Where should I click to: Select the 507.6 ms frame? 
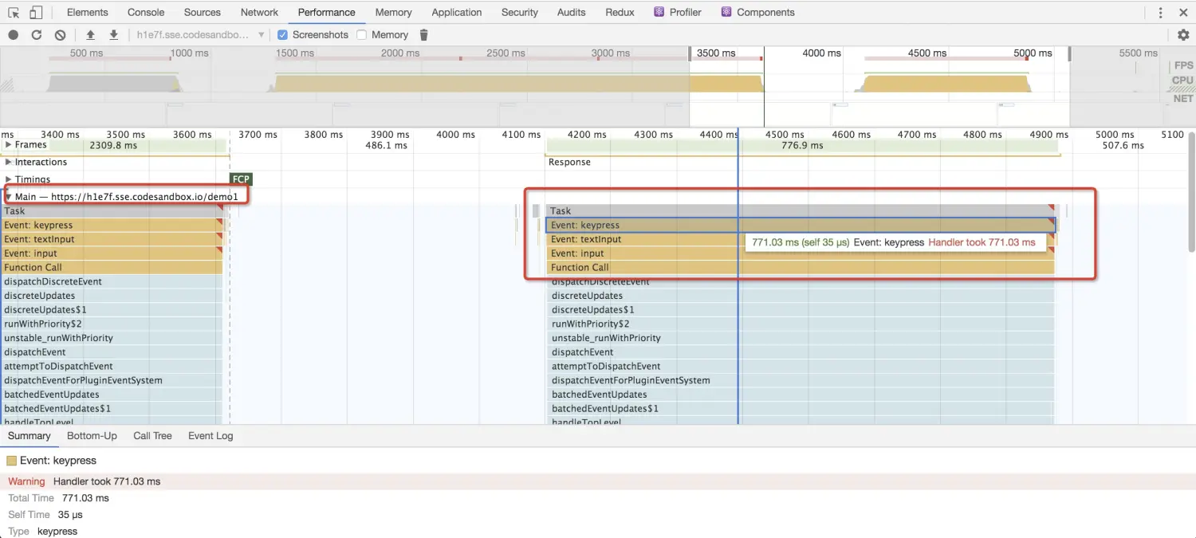[1123, 146]
